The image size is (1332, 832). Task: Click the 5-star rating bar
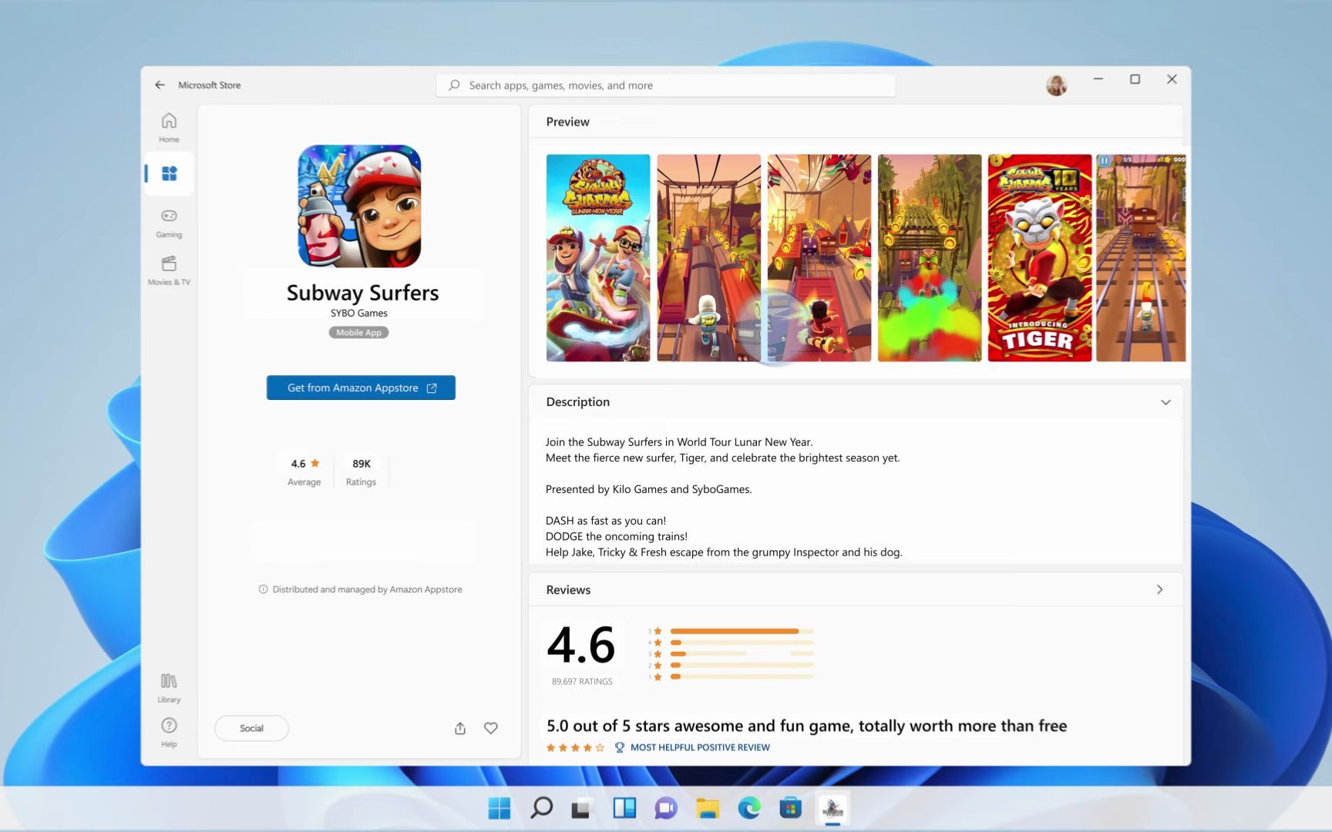742,631
